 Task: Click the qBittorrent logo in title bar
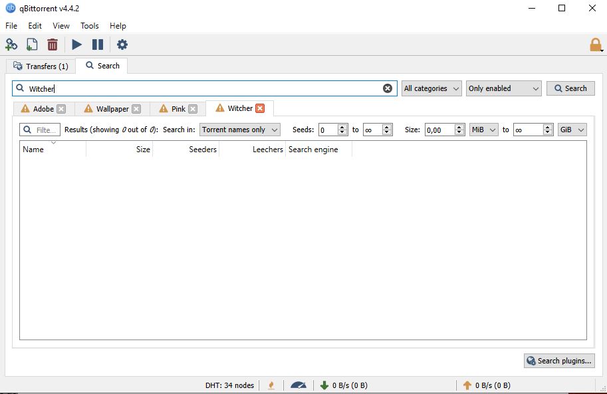pyautogui.click(x=11, y=8)
